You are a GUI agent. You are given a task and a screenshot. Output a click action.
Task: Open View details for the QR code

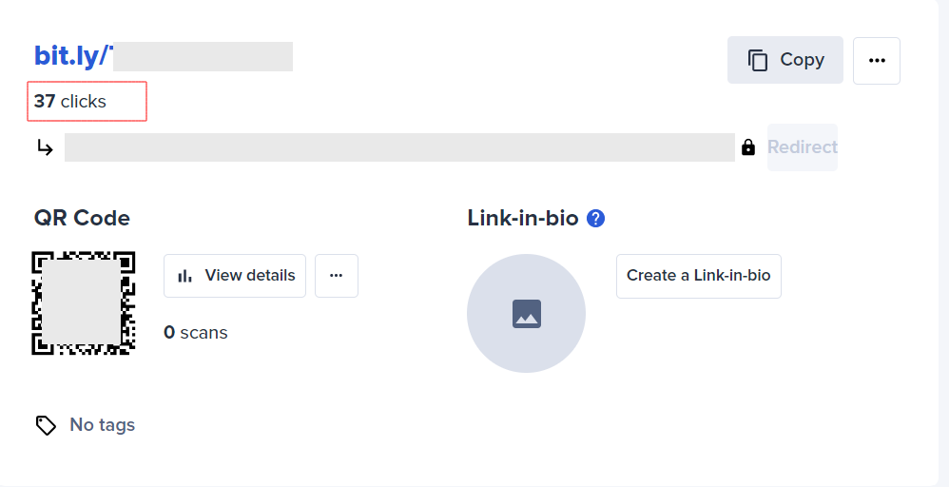click(x=235, y=276)
